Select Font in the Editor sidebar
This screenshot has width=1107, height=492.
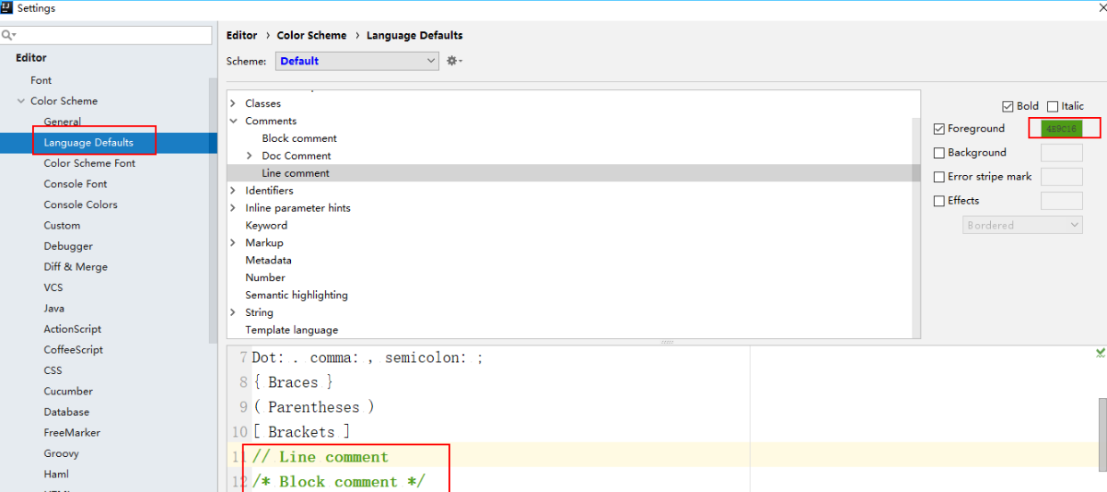41,80
